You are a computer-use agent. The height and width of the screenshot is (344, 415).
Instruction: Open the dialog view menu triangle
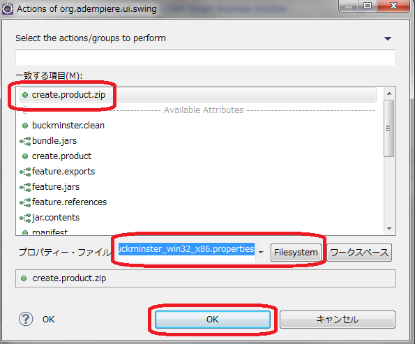point(388,38)
